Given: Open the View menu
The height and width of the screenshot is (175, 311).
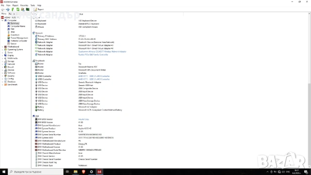Looking at the screenshot, I should pyautogui.click(x=8, y=5).
